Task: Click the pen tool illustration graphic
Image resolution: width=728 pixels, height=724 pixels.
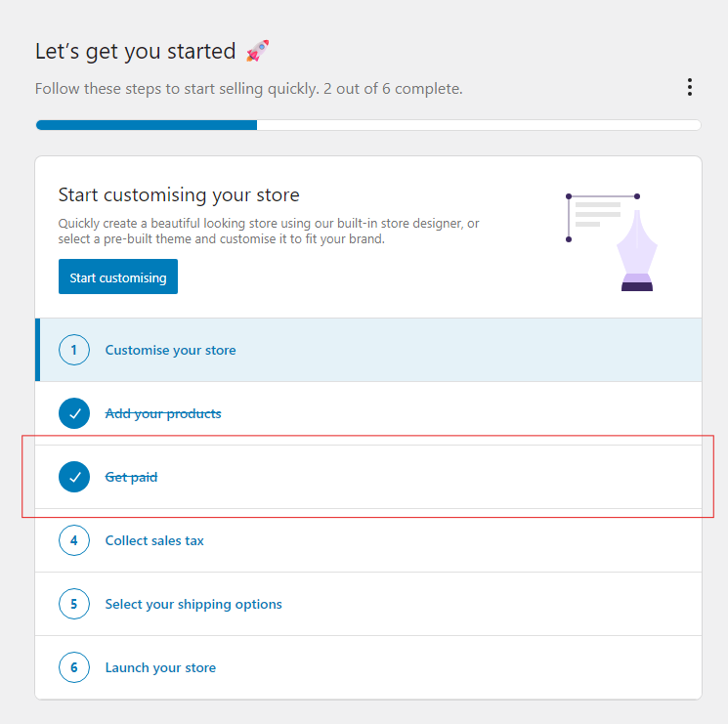Action: point(611,242)
